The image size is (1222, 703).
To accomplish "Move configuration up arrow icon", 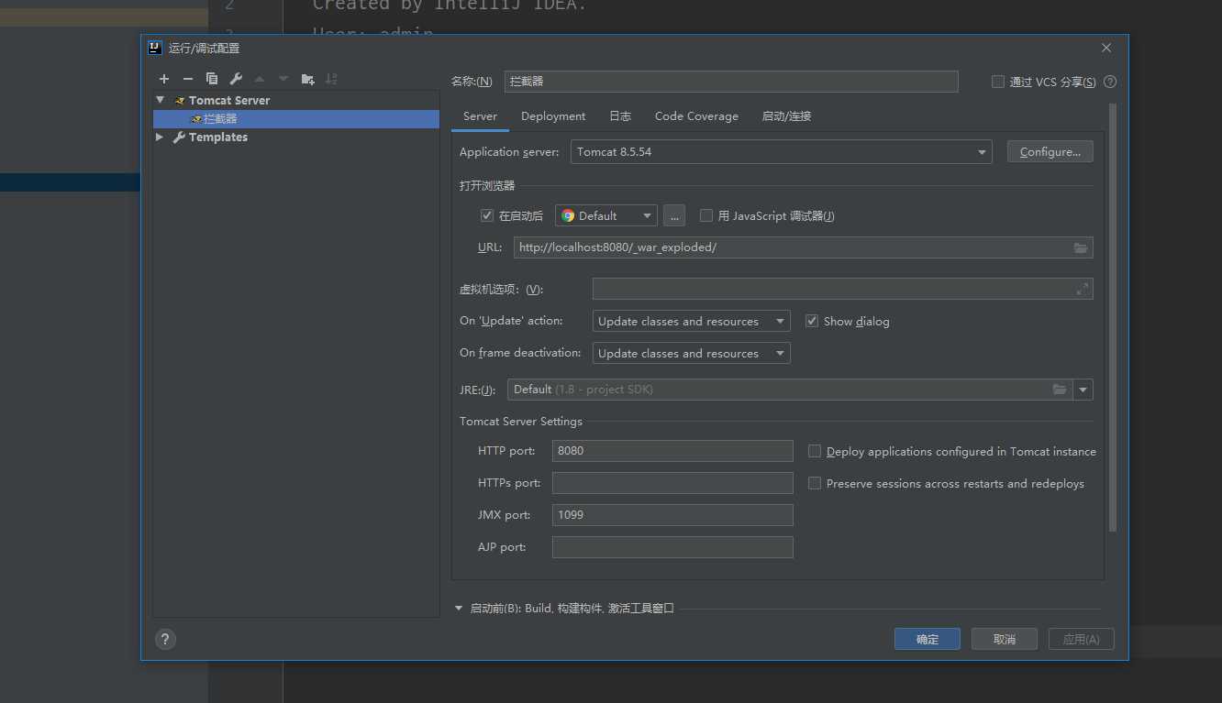I will [x=260, y=79].
